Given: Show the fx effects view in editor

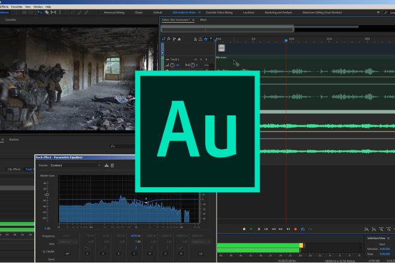Looking at the screenshot, I should pyautogui.click(x=169, y=39).
